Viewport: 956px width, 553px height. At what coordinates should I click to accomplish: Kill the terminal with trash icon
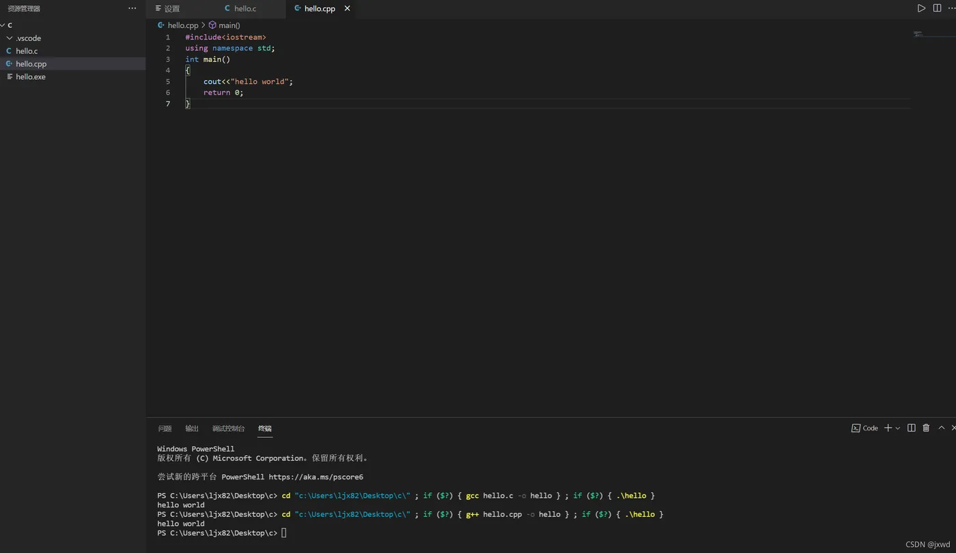click(x=926, y=428)
